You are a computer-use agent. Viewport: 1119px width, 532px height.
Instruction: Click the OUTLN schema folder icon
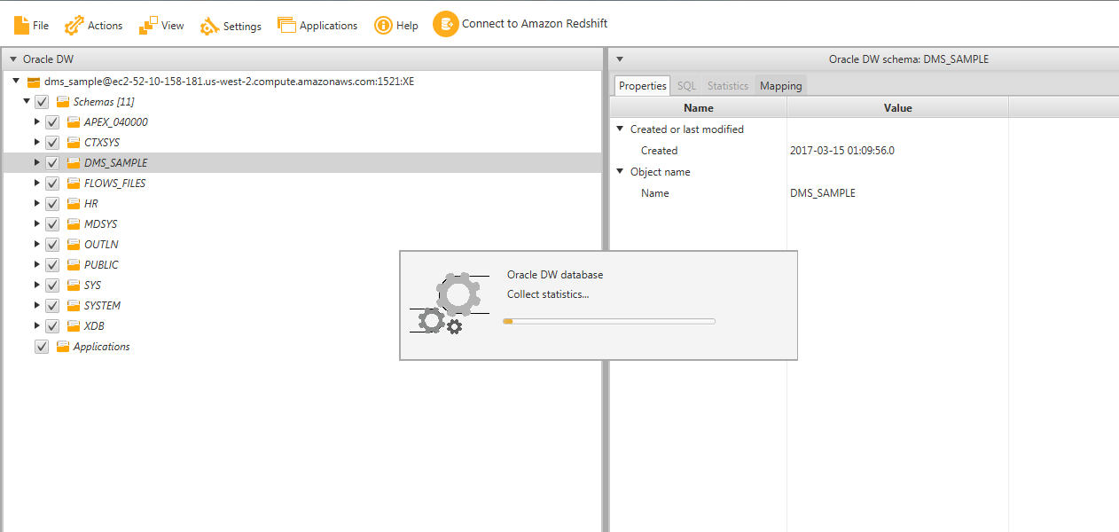(x=74, y=245)
